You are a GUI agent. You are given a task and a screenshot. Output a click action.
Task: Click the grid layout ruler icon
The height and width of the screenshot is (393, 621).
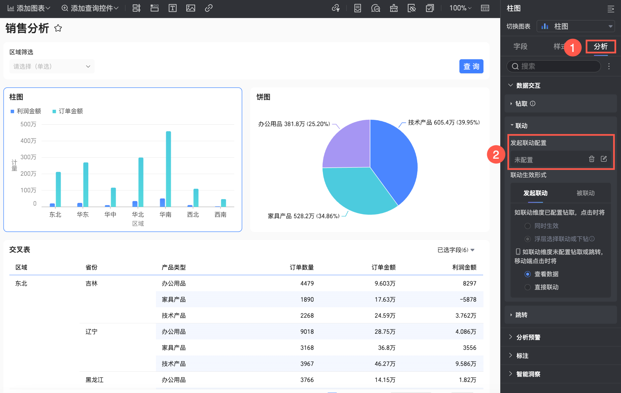[x=485, y=8]
